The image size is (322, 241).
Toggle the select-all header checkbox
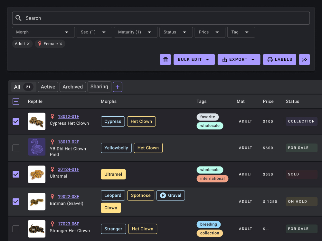(x=16, y=102)
